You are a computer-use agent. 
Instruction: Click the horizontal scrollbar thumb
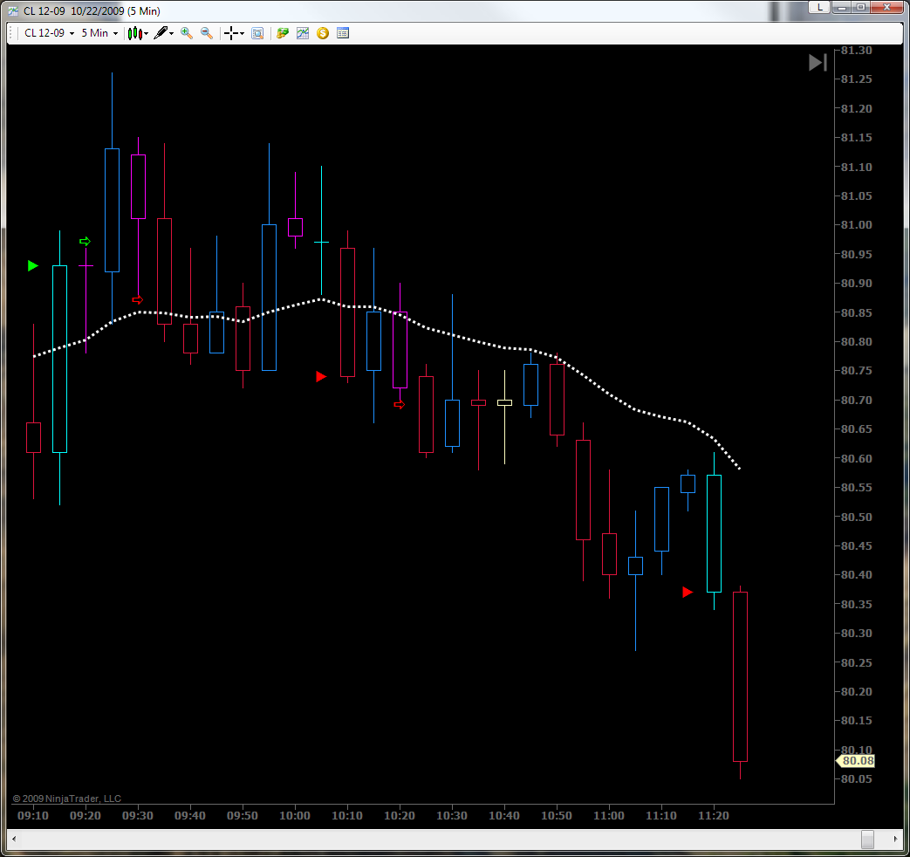pos(867,839)
